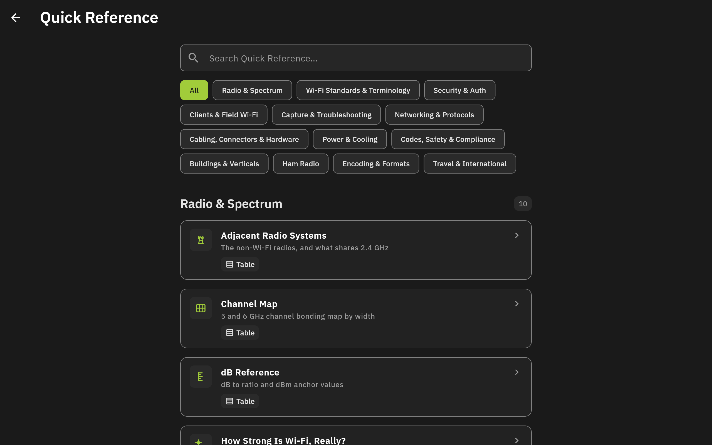Click table icon under Channel Map

229,333
